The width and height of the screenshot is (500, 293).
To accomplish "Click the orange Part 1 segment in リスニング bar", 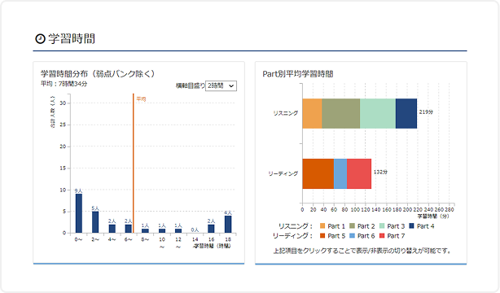I will pos(312,113).
